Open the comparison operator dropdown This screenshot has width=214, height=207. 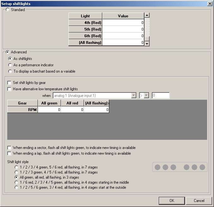tap(146, 96)
